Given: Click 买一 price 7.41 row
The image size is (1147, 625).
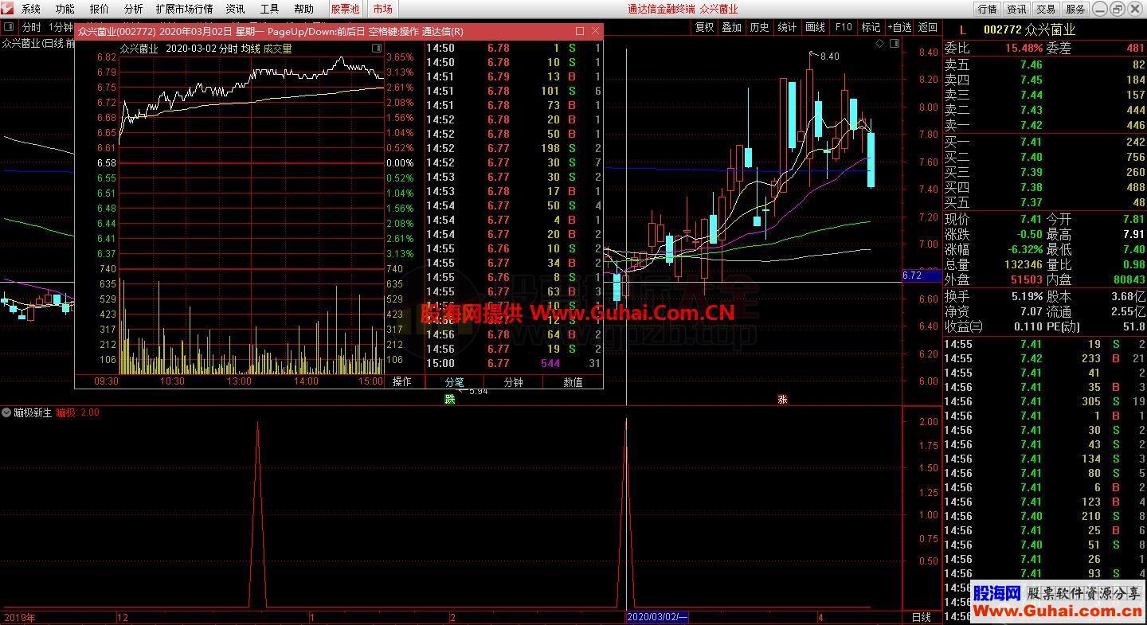Looking at the screenshot, I should [1045, 143].
